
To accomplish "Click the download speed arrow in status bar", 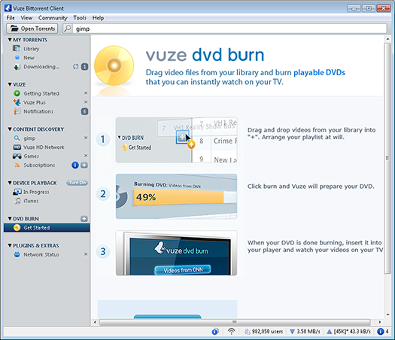I will pos(292,332).
